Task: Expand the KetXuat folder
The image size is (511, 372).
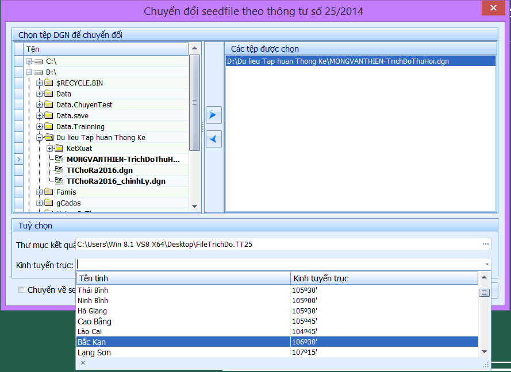Action: [x=49, y=149]
